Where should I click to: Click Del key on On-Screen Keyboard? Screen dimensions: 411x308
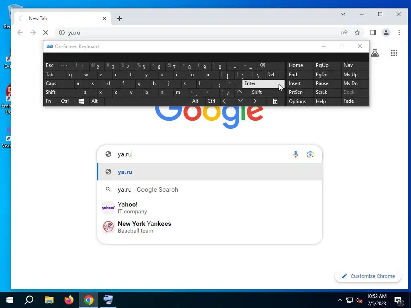275,75
